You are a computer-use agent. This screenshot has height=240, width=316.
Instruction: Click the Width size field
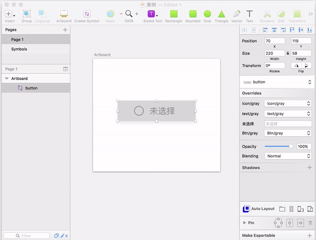[275, 53]
